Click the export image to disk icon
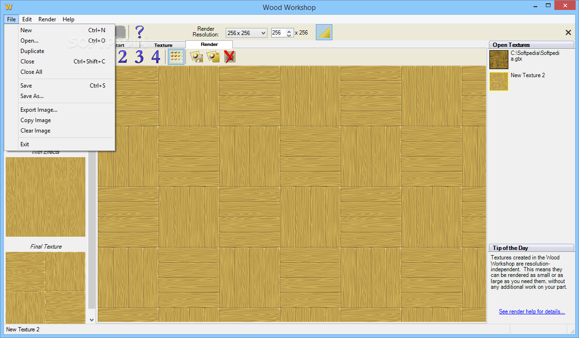579x338 pixels. point(197,57)
